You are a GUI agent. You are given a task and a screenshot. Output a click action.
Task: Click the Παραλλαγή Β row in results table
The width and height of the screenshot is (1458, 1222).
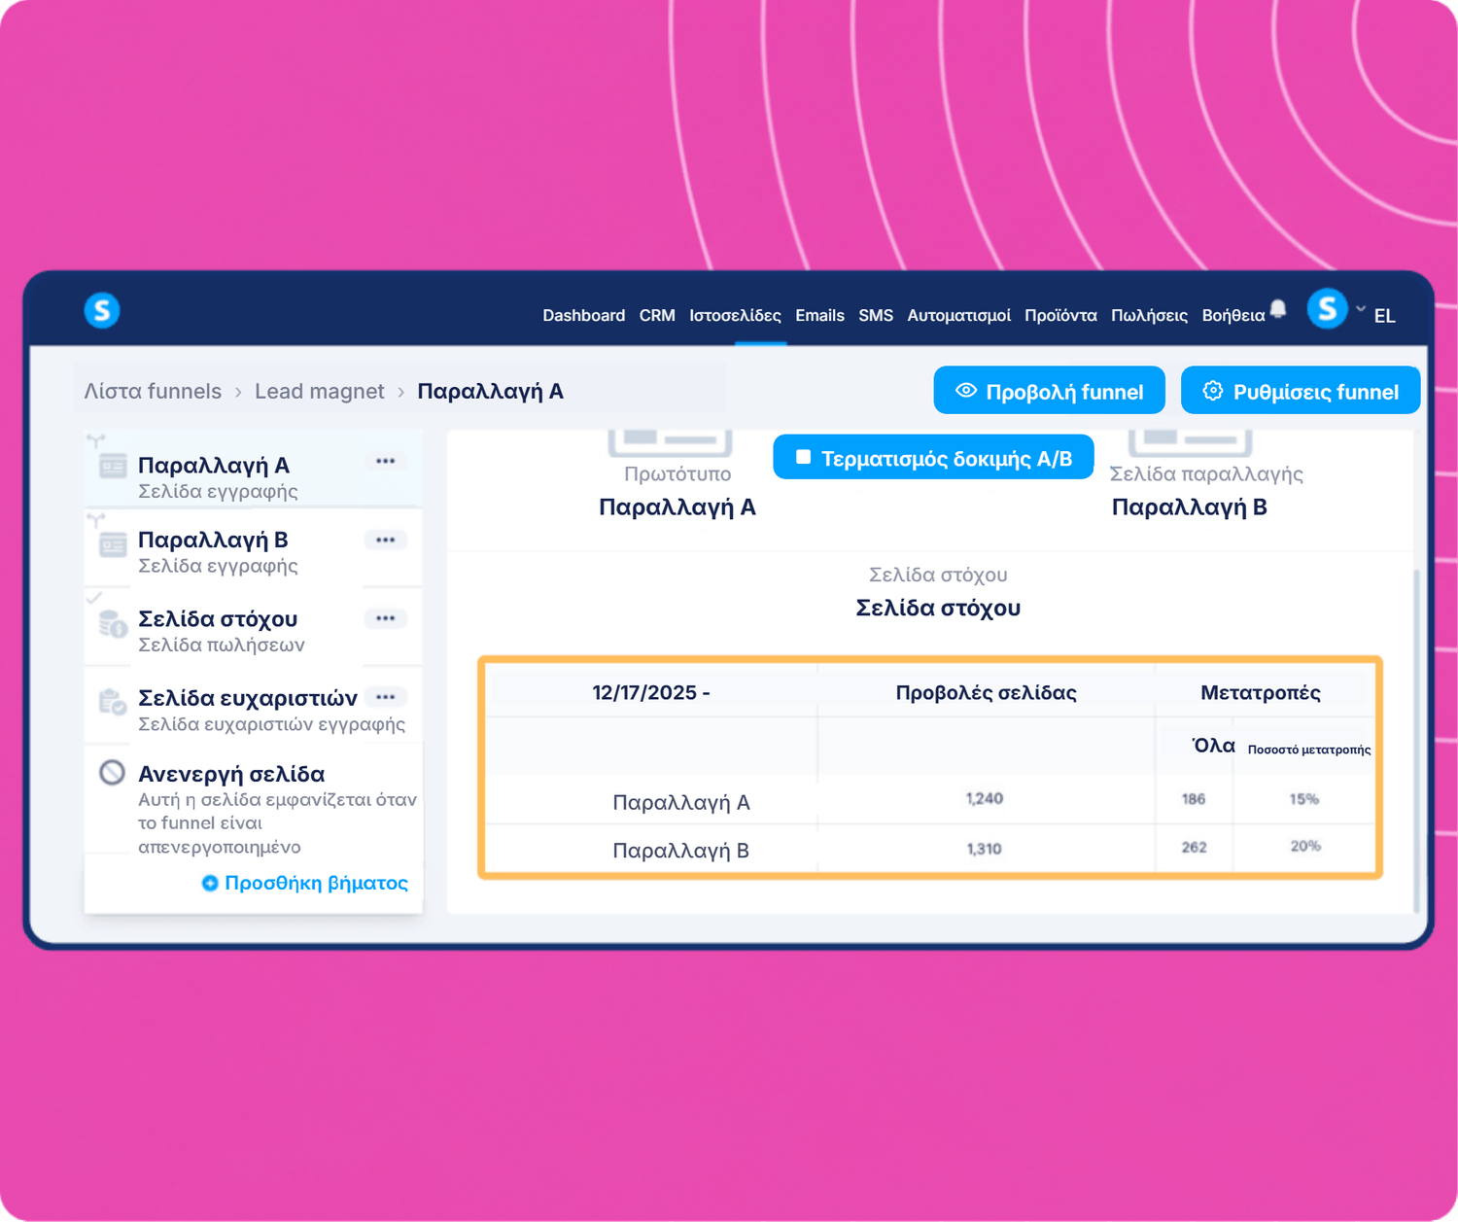(930, 849)
